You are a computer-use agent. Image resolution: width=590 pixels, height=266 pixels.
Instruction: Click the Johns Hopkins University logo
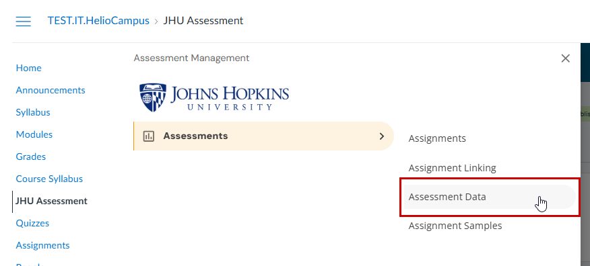point(214,97)
